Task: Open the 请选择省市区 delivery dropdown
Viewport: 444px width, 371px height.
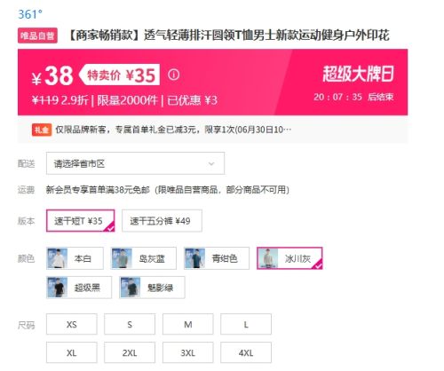Action: pos(135,163)
